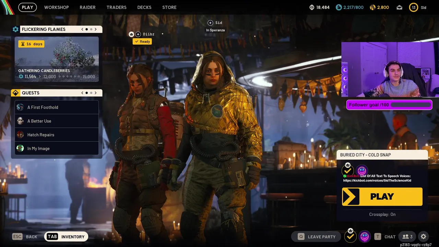Go to the TRADERS tab
Viewport: 439px width, 247px height.
click(116, 7)
